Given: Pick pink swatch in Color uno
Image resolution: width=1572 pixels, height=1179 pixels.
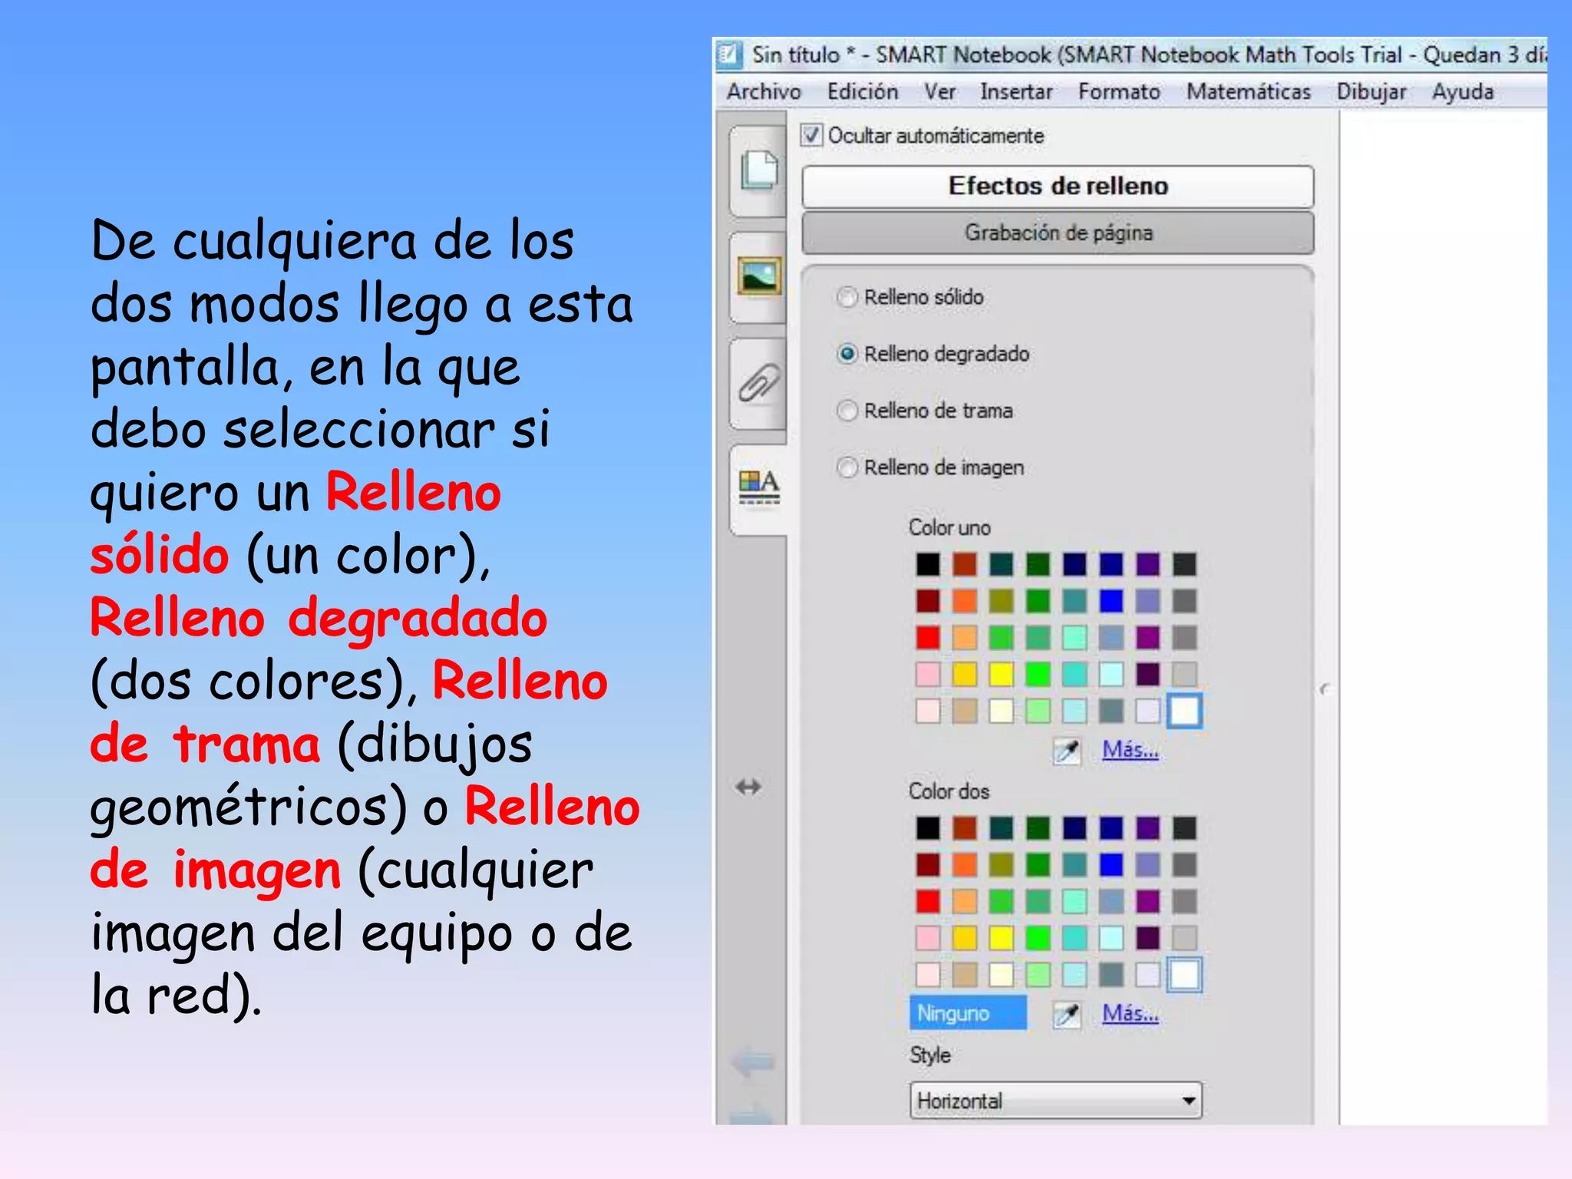Looking at the screenshot, I should point(927,674).
